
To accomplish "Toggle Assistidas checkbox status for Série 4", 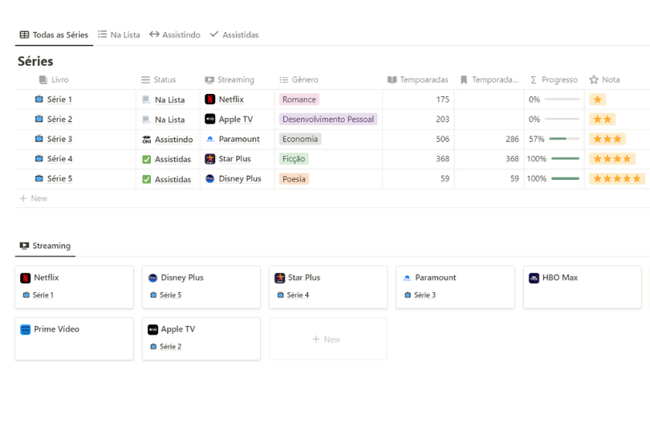I will [x=146, y=159].
